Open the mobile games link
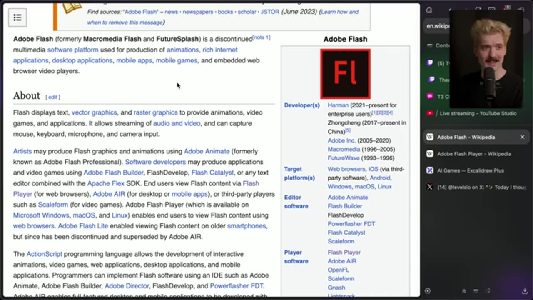This screenshot has width=533, height=300. (177, 60)
